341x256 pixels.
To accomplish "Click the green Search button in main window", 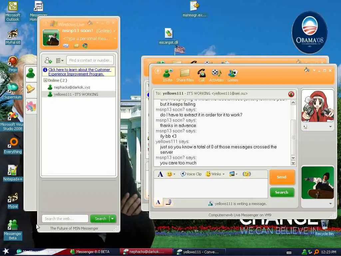I will (x=100, y=219).
